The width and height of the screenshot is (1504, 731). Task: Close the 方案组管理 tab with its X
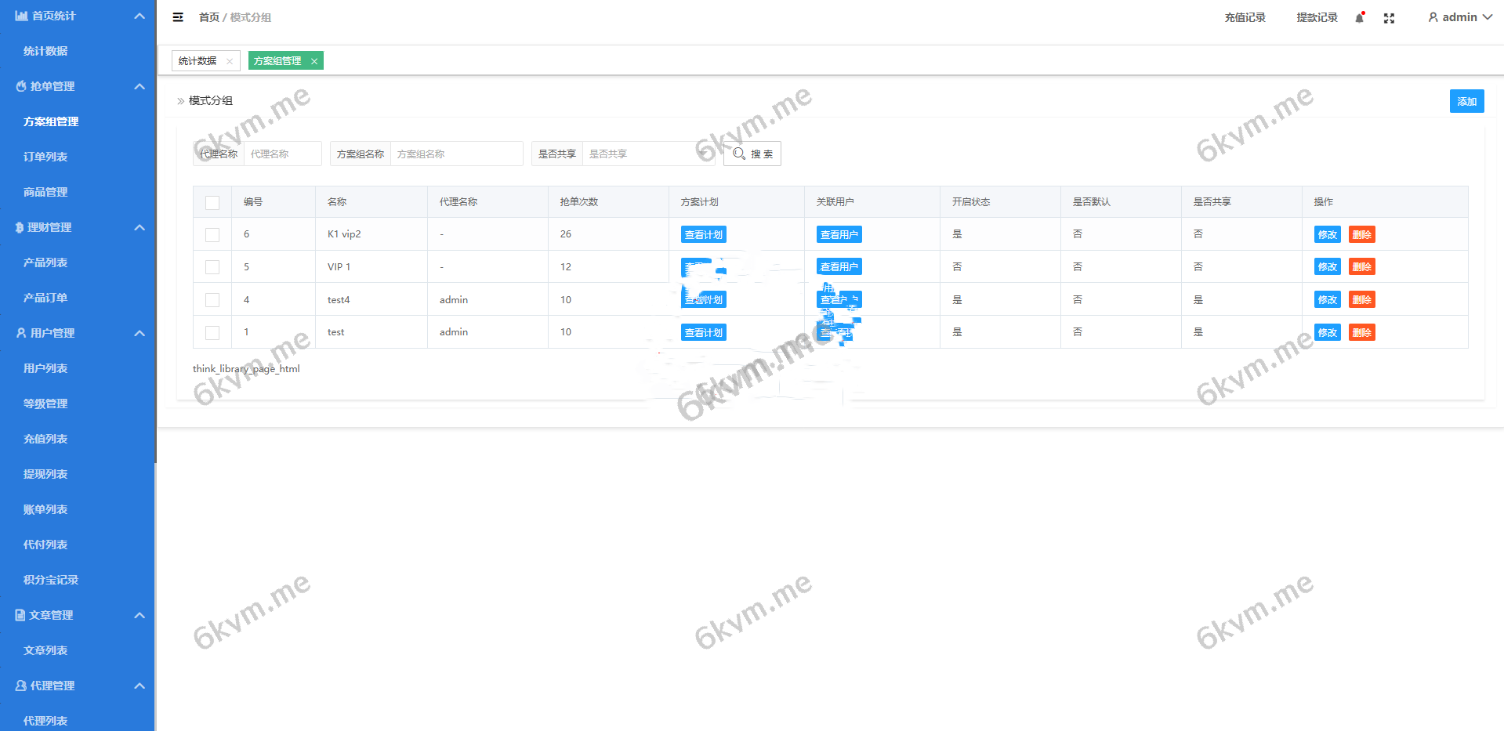314,61
